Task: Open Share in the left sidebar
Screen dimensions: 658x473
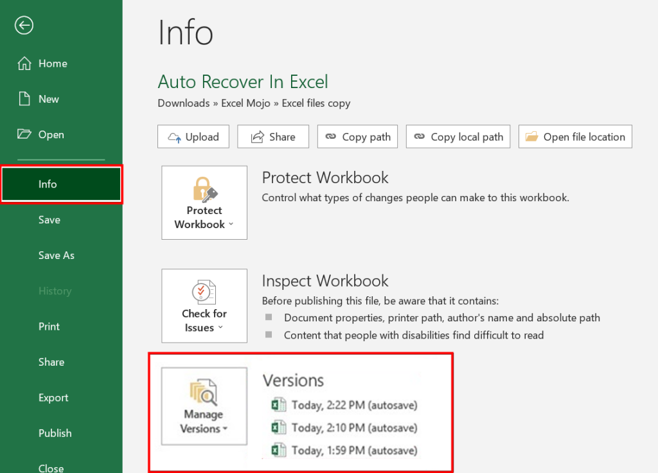Action: click(51, 362)
